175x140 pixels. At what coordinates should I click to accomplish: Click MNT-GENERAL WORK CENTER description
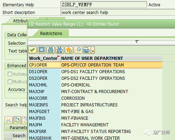[x=91, y=138]
